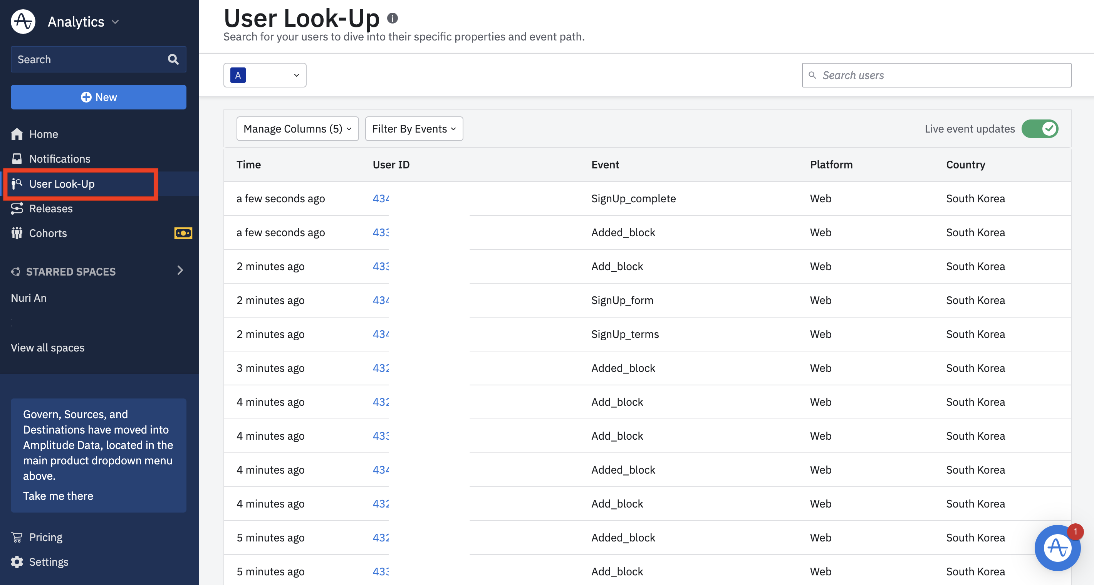Image resolution: width=1094 pixels, height=585 pixels.
Task: Go to Home in the sidebar
Action: pyautogui.click(x=43, y=134)
